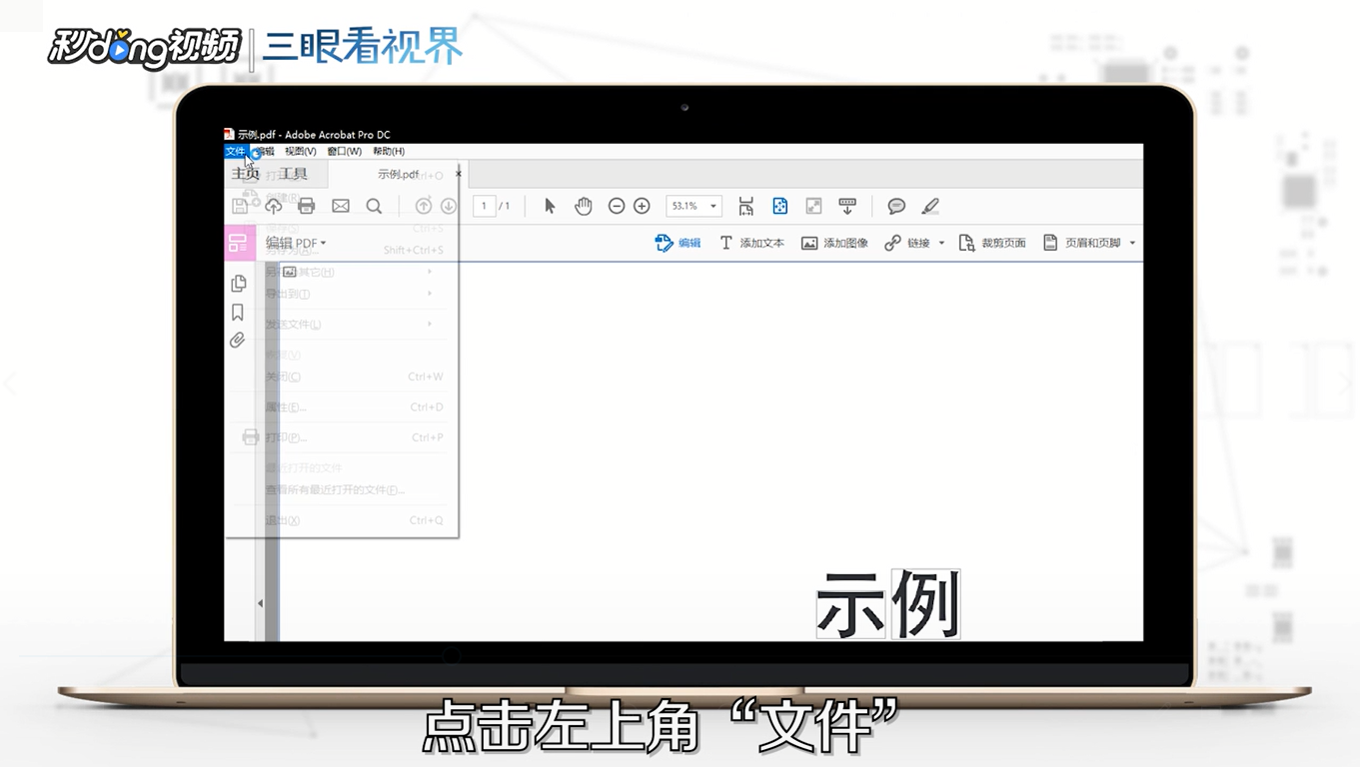Expand the 导出到(T) submenu
The image size is (1360, 767).
pos(341,294)
